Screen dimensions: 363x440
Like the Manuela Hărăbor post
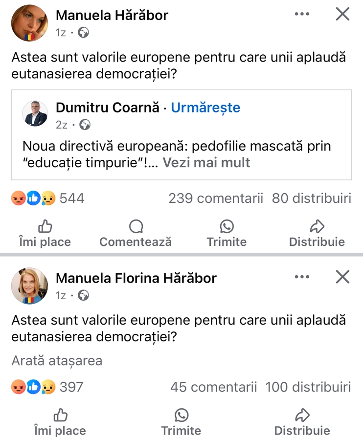coord(45,234)
